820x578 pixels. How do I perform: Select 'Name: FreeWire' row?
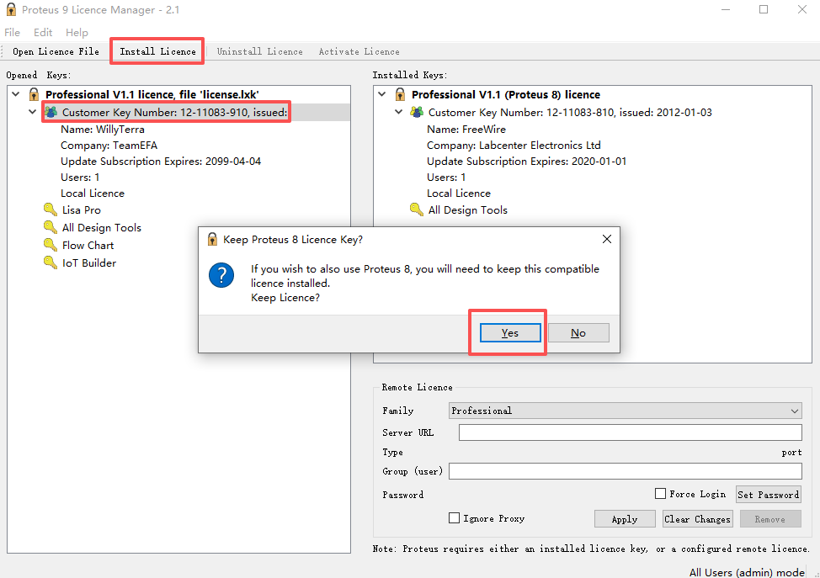click(466, 129)
